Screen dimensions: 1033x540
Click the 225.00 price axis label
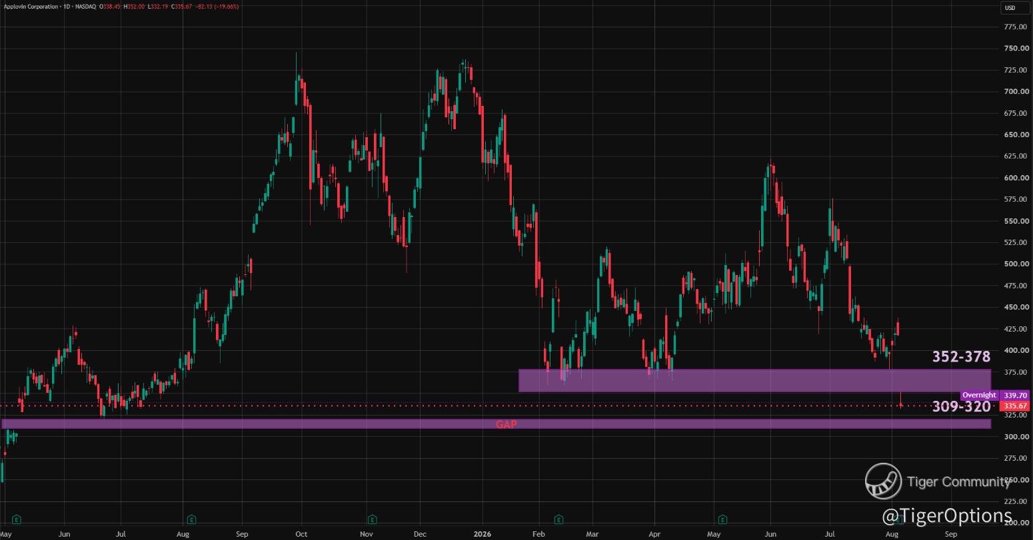[1014, 501]
